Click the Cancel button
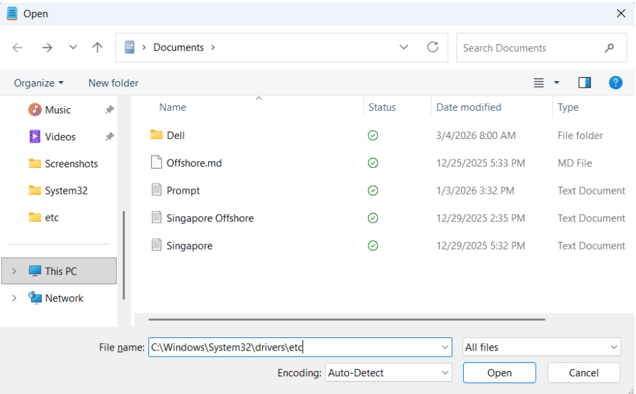Screen dimensions: 636x394 583,372
